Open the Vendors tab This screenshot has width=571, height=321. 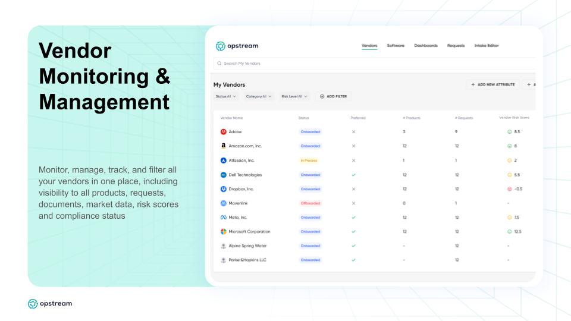click(x=369, y=46)
